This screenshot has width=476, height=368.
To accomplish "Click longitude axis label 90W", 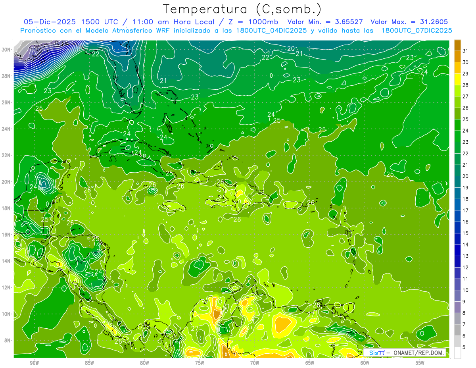I will [34, 363].
